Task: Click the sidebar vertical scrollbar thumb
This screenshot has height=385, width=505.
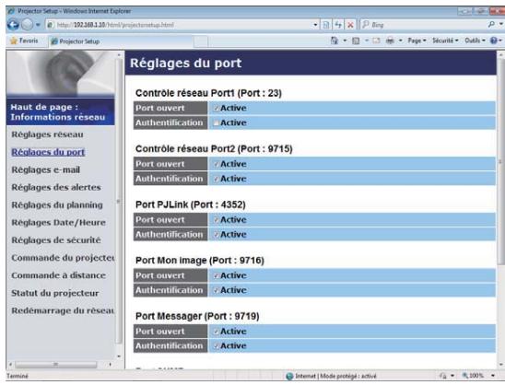Action: click(119, 201)
